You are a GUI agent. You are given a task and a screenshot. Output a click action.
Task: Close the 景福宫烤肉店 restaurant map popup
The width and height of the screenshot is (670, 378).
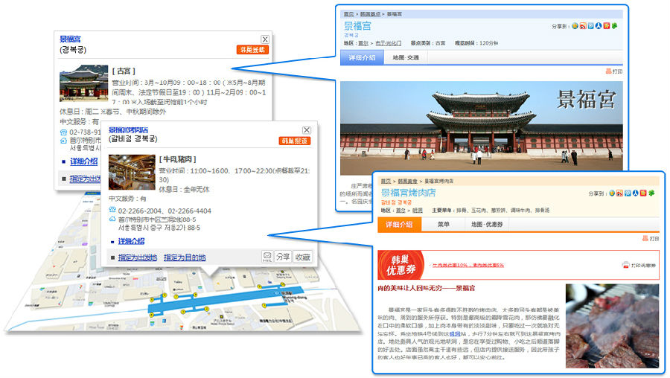click(307, 129)
